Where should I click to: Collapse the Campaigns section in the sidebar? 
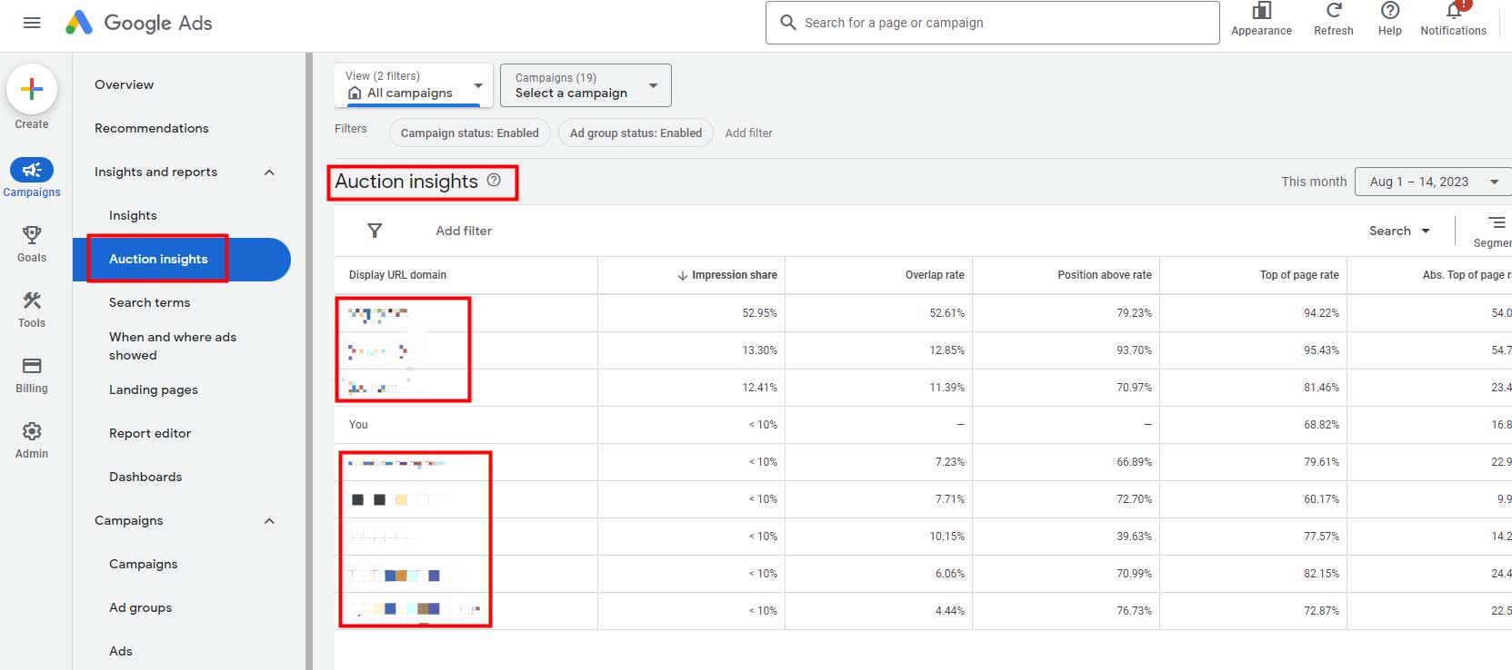269,521
